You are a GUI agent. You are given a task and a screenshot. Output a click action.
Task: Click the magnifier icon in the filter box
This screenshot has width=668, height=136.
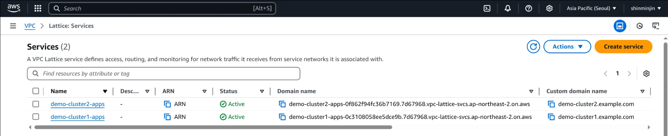(x=35, y=73)
